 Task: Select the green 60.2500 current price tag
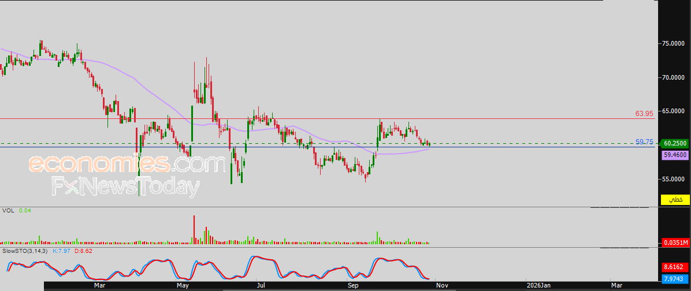[x=675, y=143]
